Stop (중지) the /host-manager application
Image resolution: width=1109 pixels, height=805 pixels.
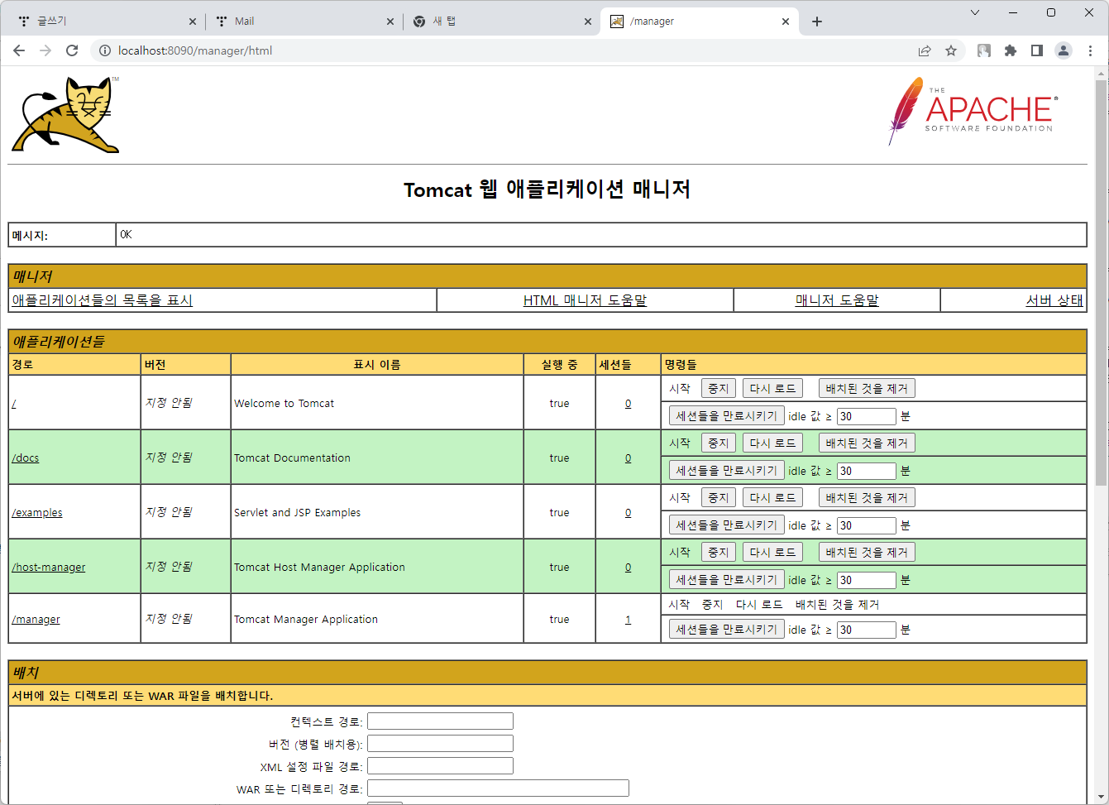(x=718, y=552)
